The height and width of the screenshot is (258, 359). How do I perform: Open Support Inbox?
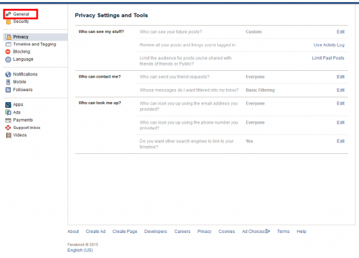pyautogui.click(x=27, y=128)
